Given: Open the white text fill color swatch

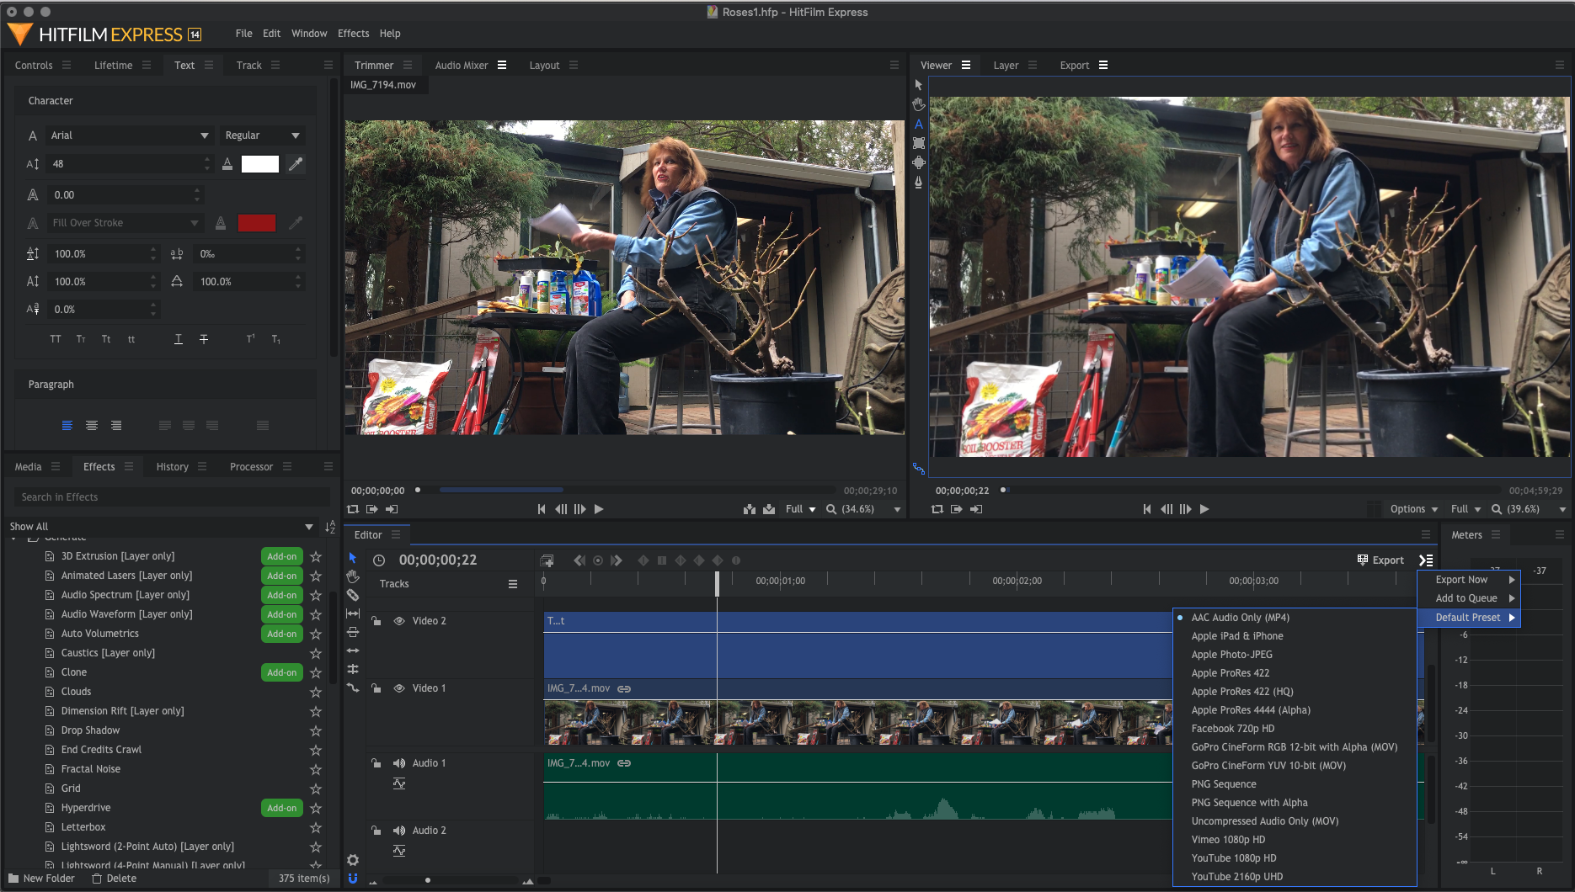Looking at the screenshot, I should pos(260,164).
